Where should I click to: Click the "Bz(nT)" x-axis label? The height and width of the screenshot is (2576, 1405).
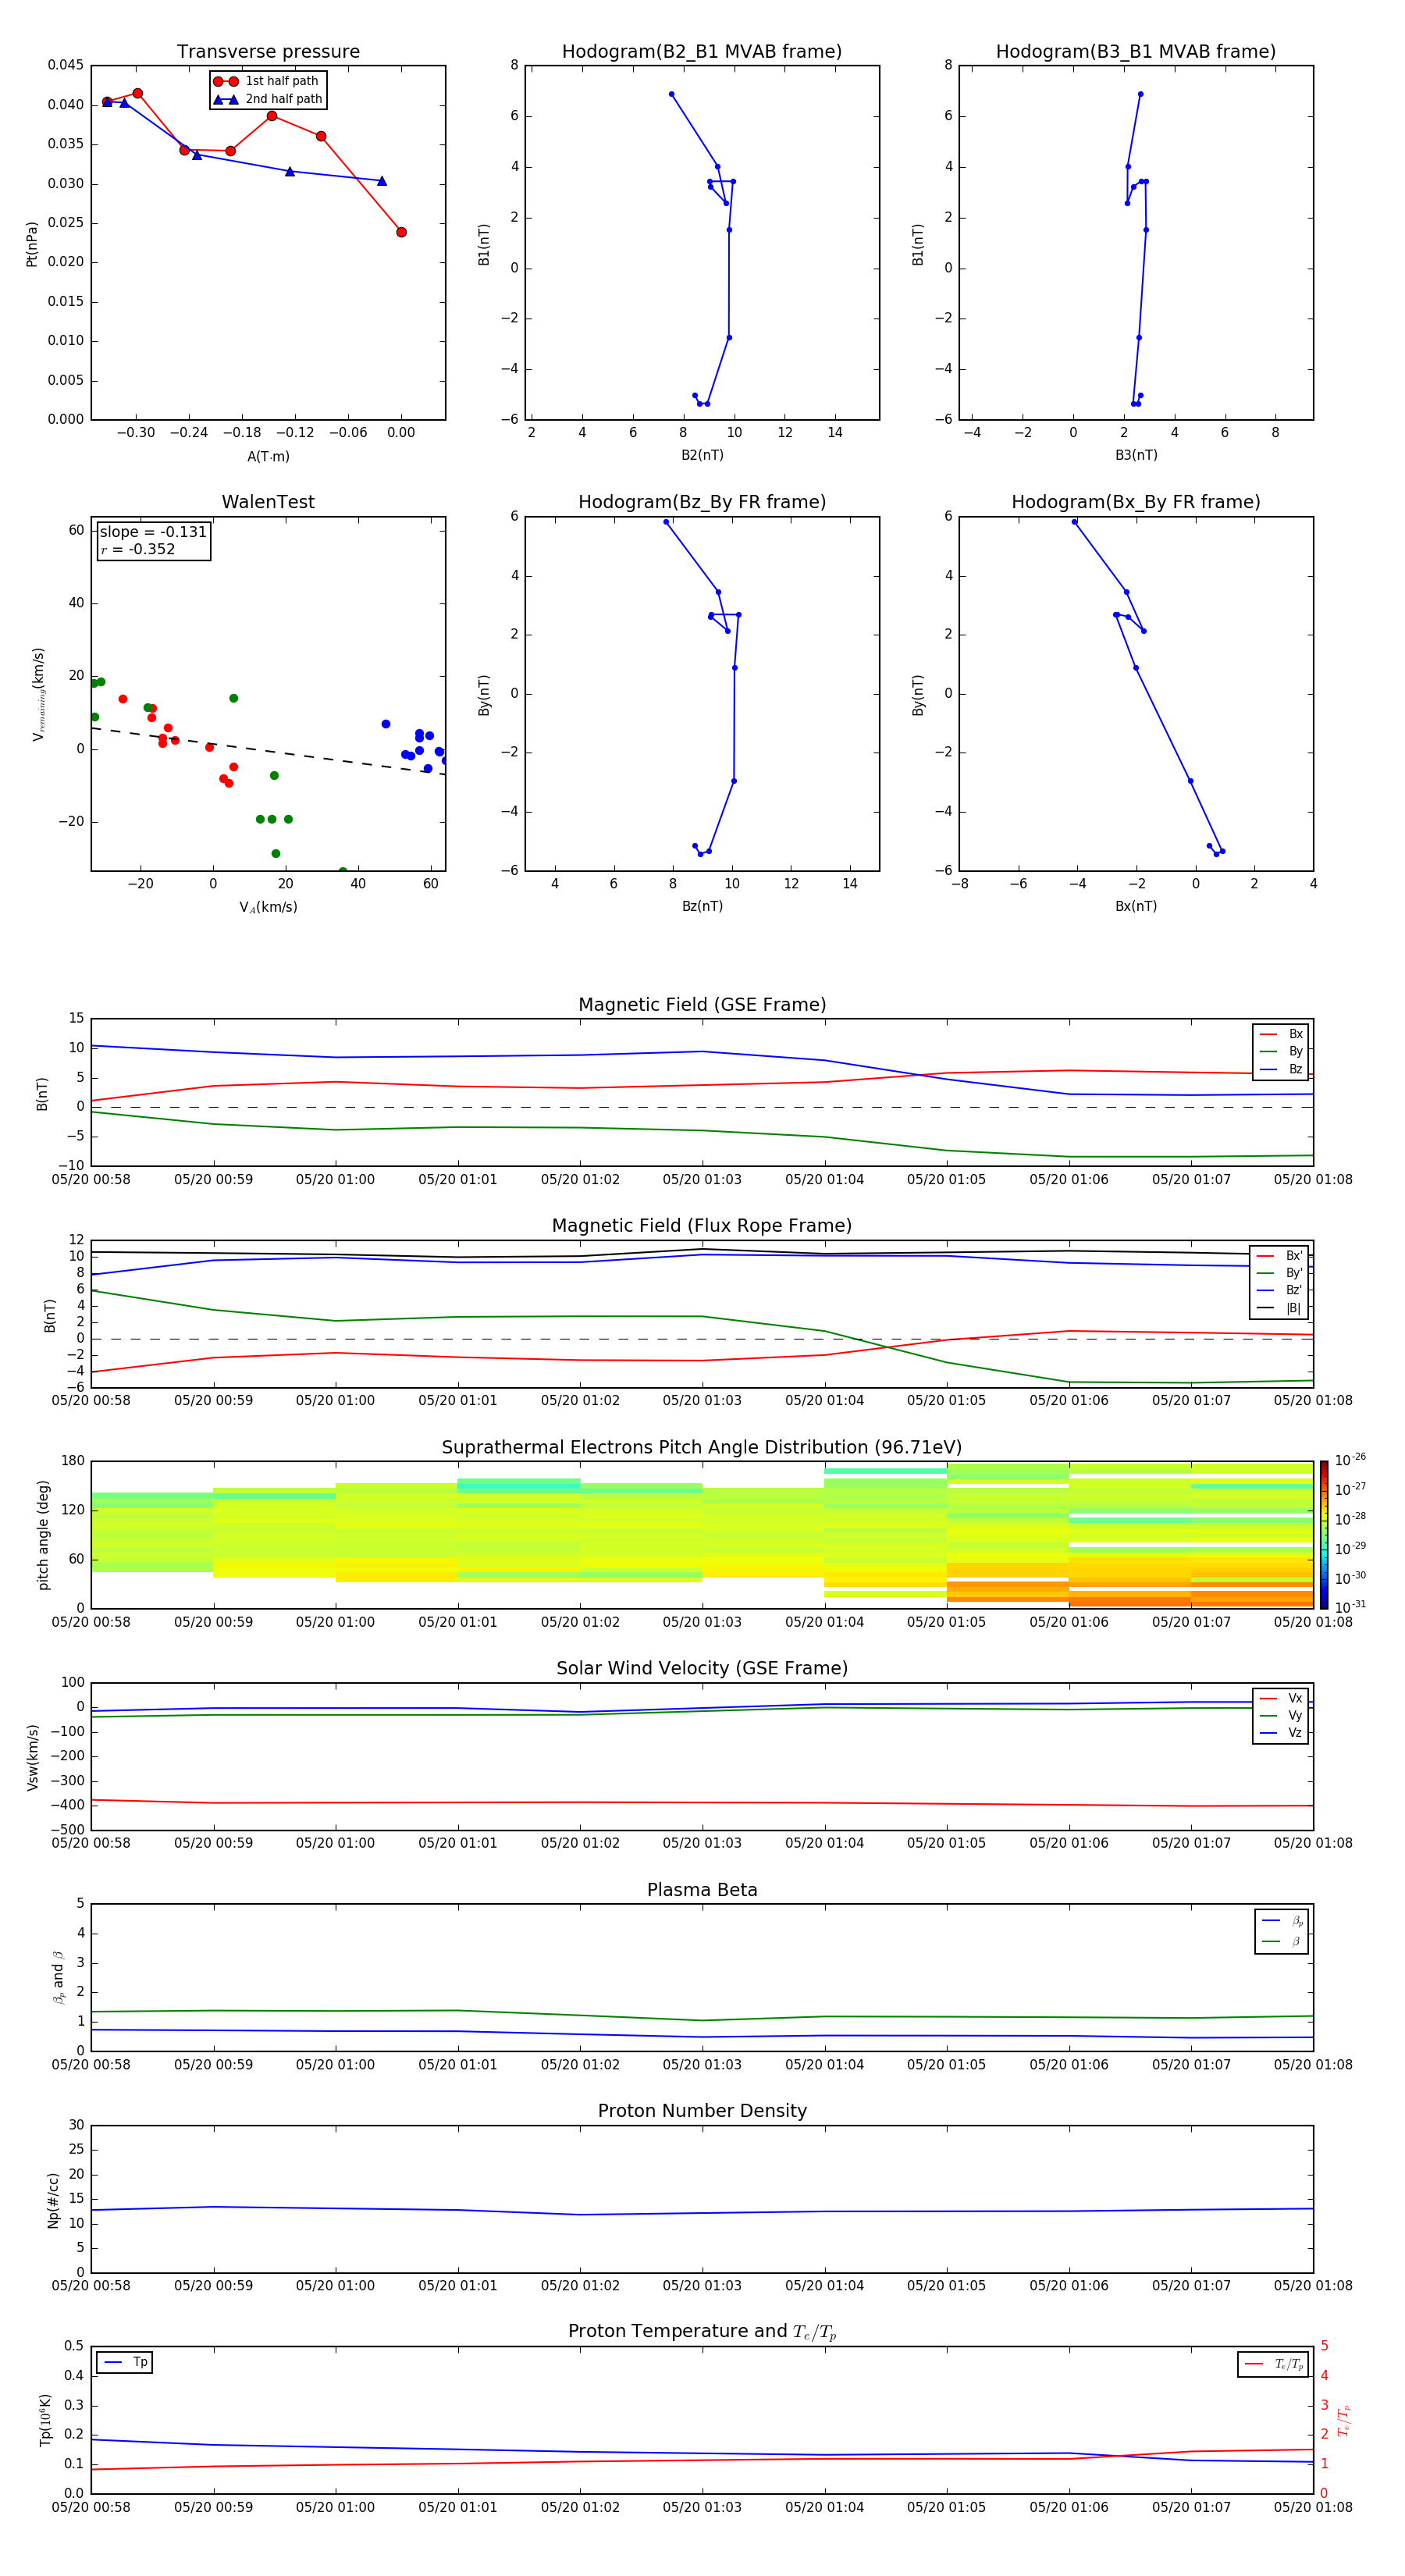pyautogui.click(x=702, y=907)
